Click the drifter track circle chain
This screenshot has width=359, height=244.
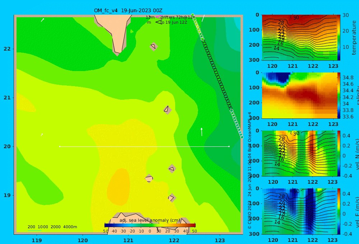click(x=217, y=76)
